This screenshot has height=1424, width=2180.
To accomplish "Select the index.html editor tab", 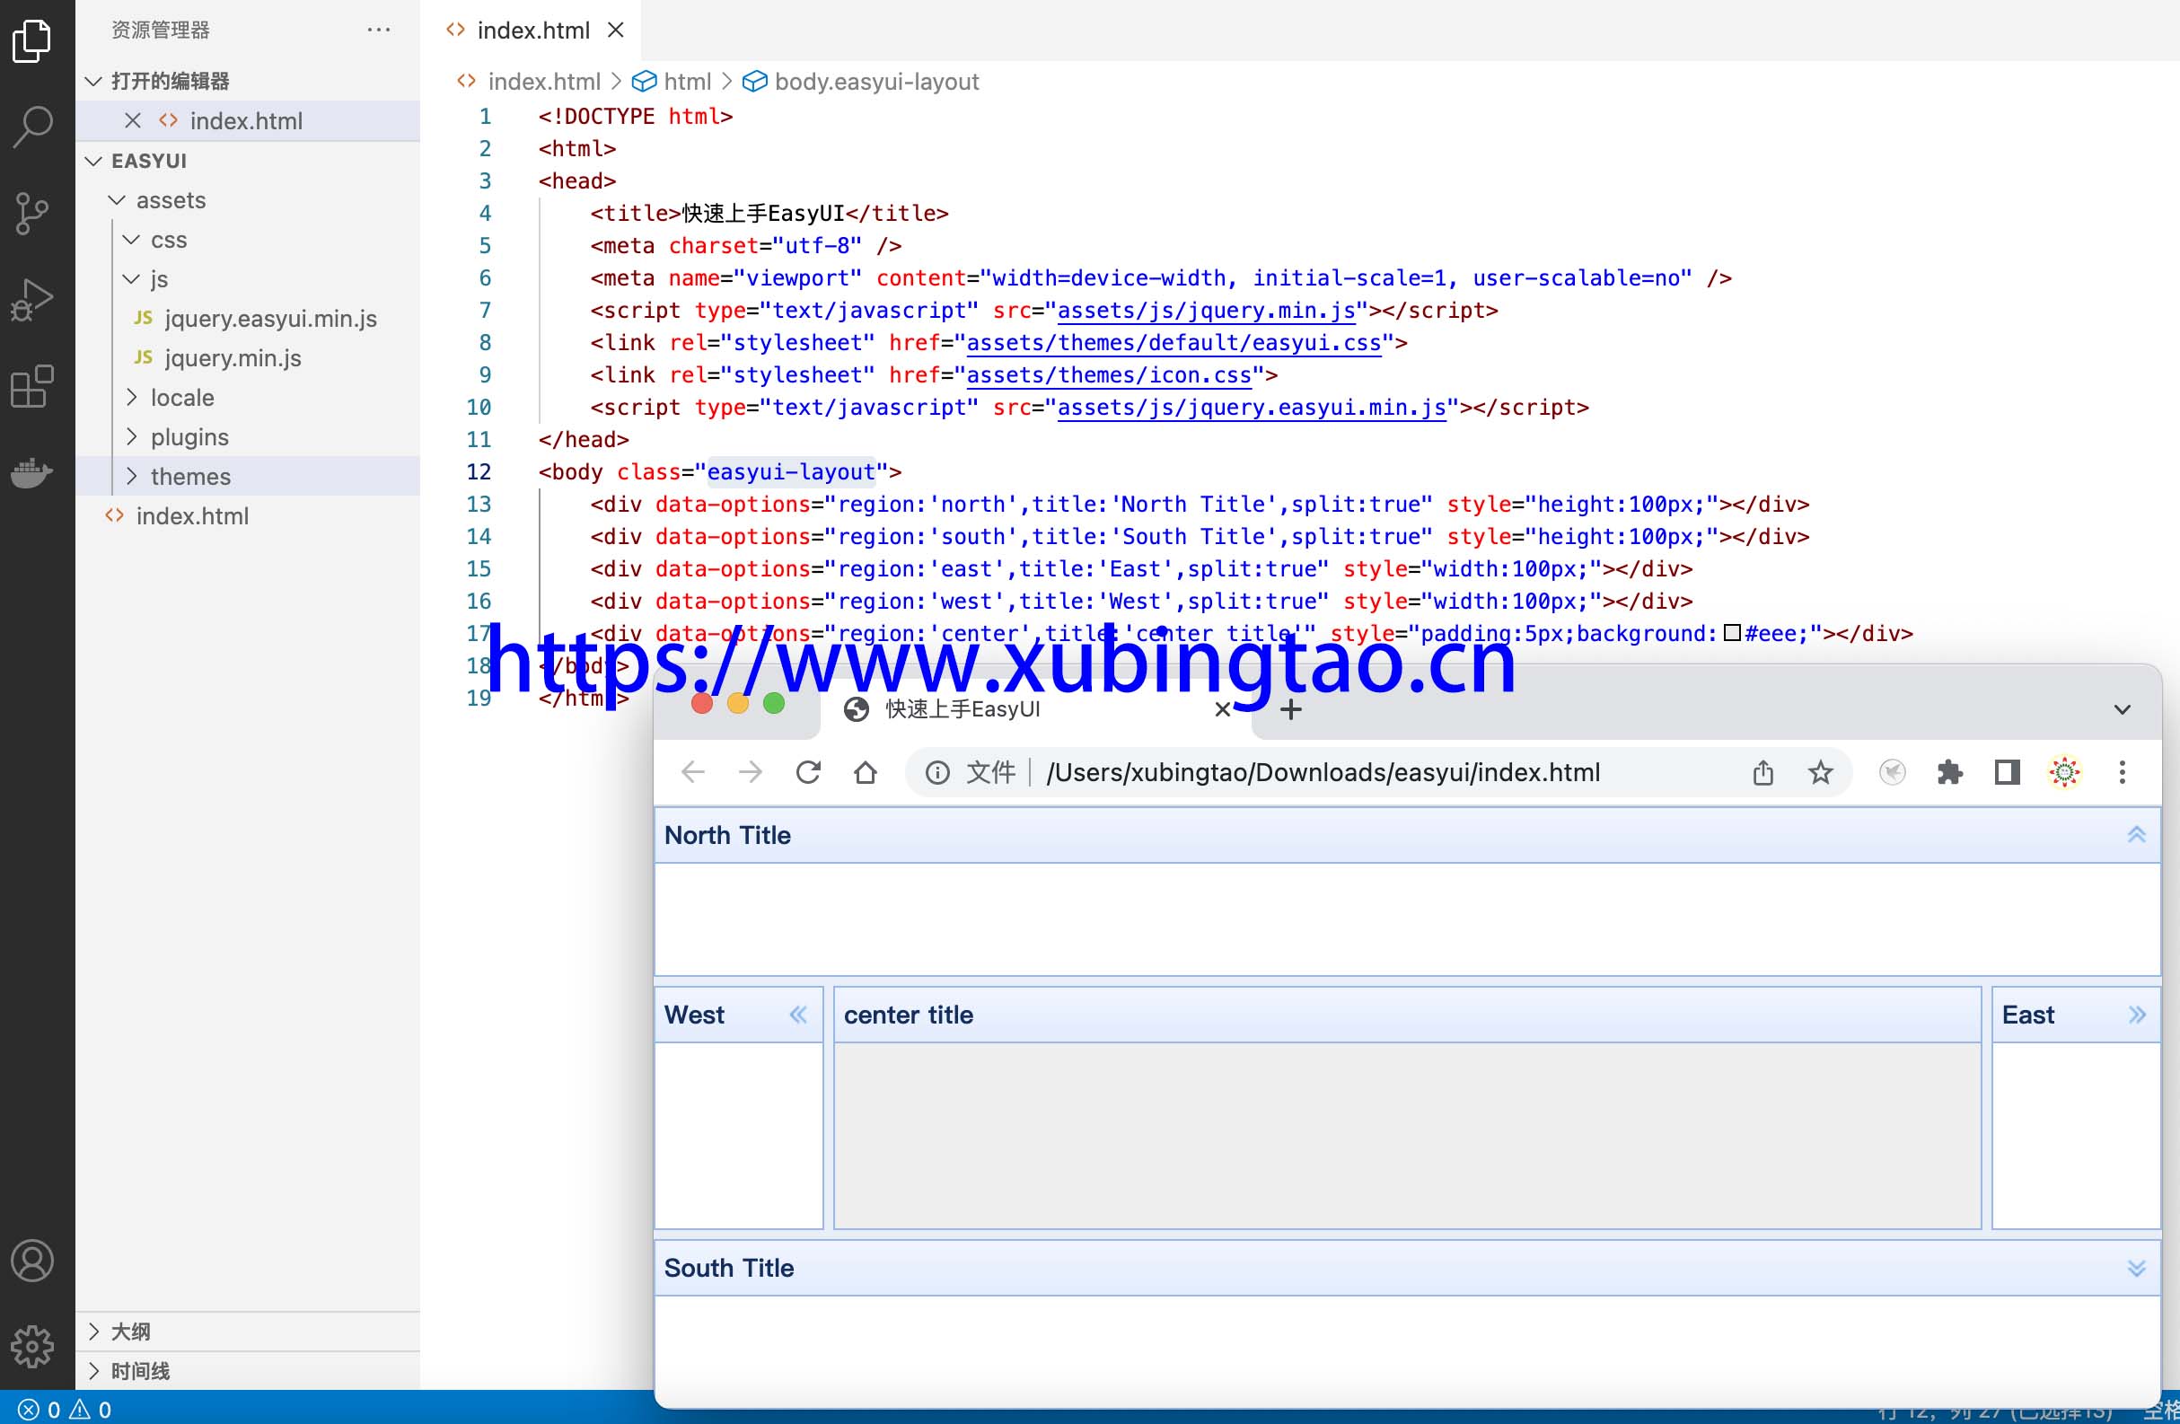I will click(532, 31).
